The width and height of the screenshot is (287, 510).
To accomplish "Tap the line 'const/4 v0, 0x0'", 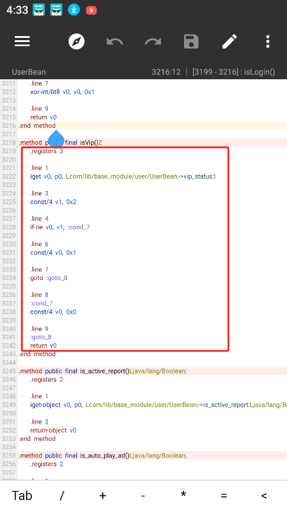I will pos(53,312).
